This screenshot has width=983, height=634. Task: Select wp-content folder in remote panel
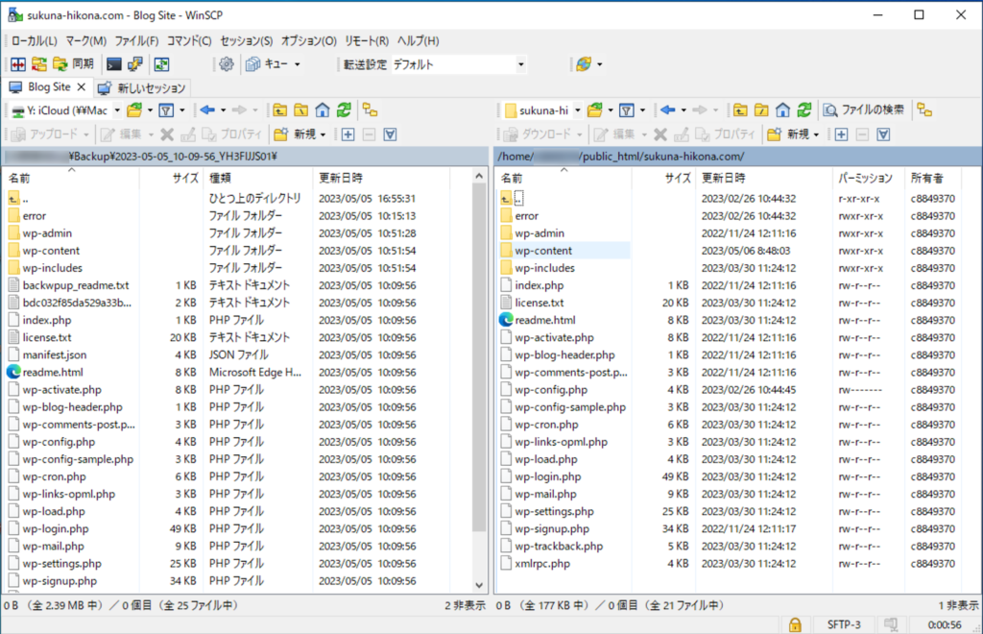click(x=543, y=251)
